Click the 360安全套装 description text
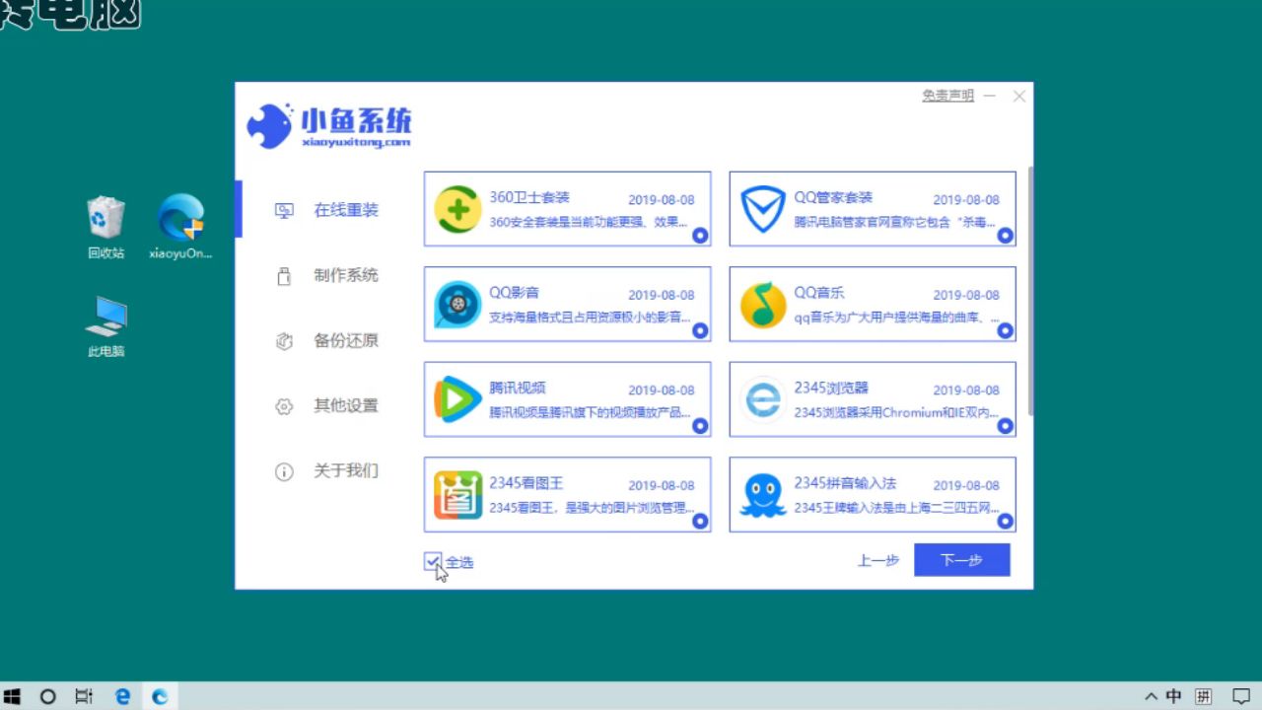This screenshot has height=710, width=1262. point(589,223)
